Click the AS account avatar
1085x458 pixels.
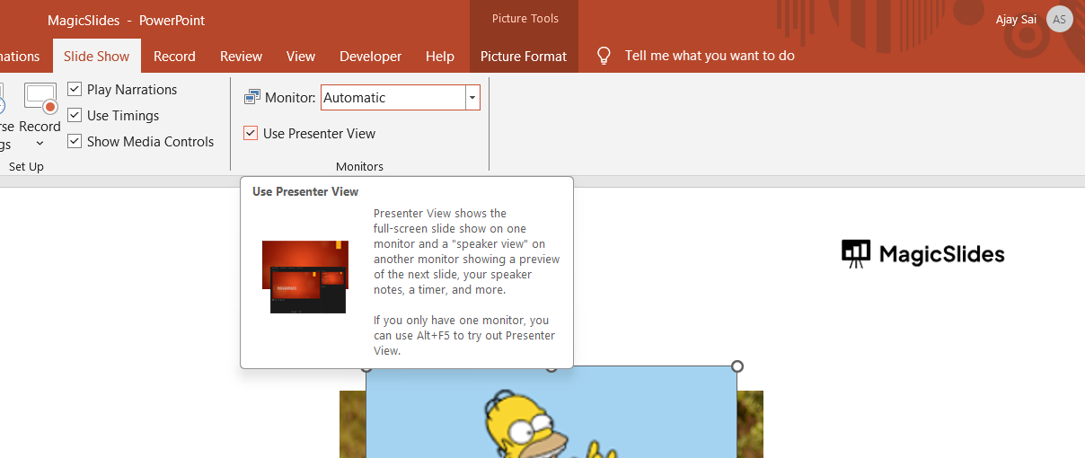coord(1060,19)
